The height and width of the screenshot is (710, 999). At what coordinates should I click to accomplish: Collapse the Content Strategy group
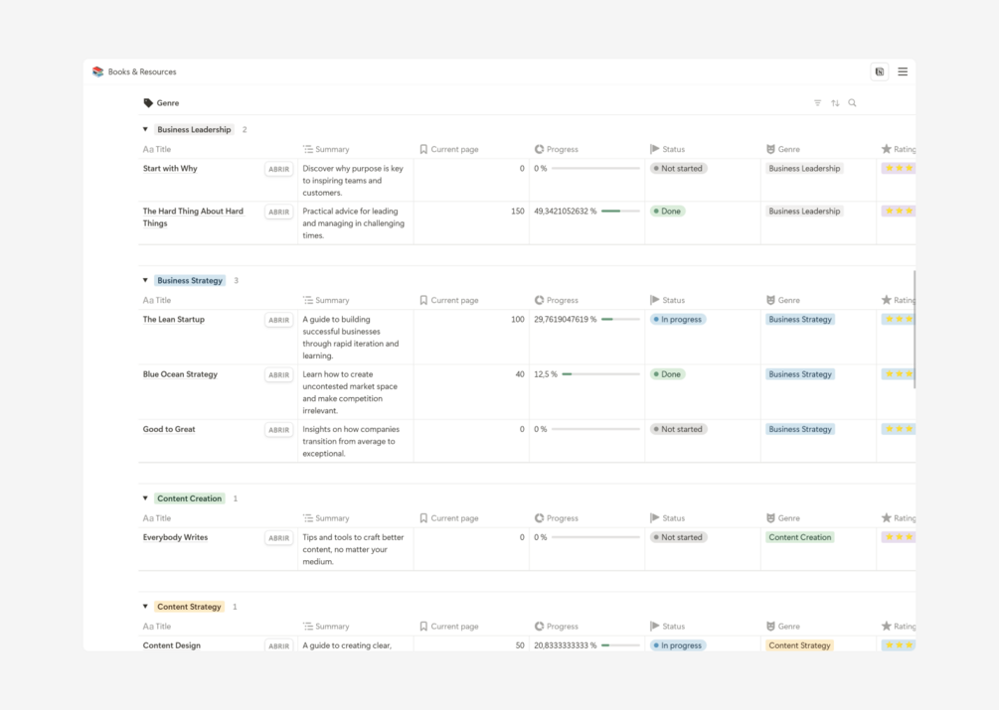(x=145, y=607)
